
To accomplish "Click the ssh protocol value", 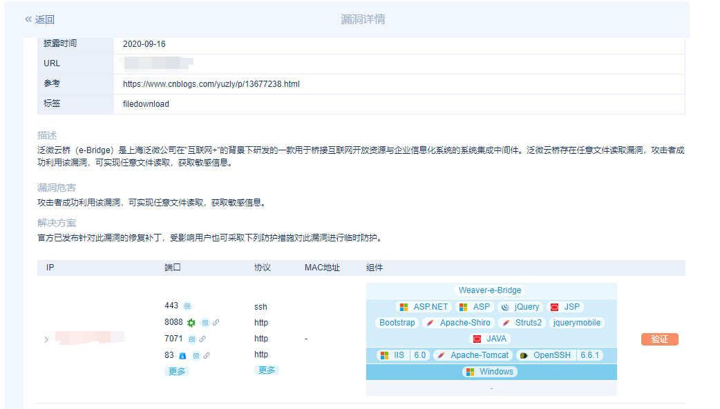I will point(260,307).
